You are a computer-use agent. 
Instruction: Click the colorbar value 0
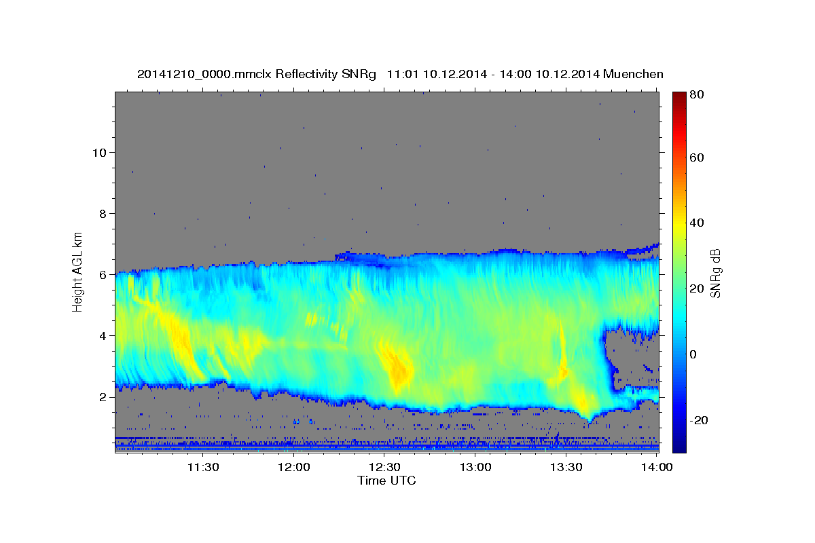click(693, 354)
